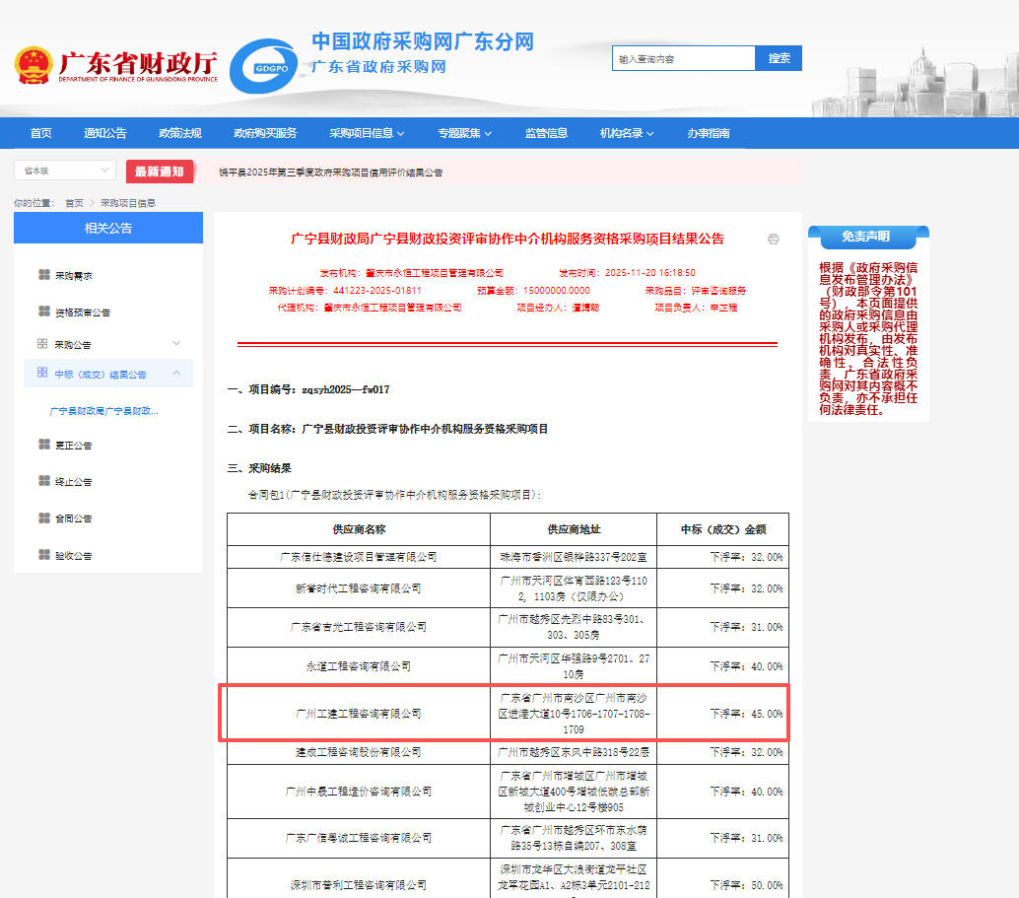The width and height of the screenshot is (1019, 898).
Task: Expand the 采购公告 sidebar section
Action: [176, 343]
